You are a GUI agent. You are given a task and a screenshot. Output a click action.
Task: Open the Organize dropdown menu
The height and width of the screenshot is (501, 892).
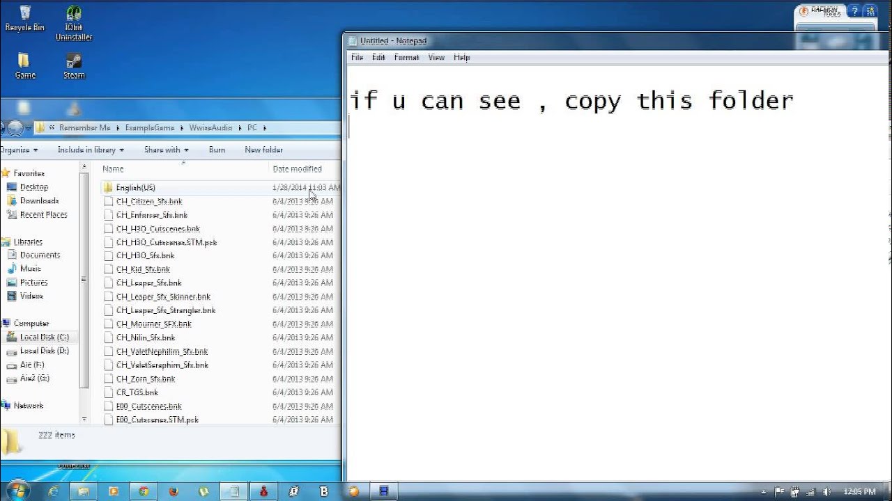coord(18,150)
